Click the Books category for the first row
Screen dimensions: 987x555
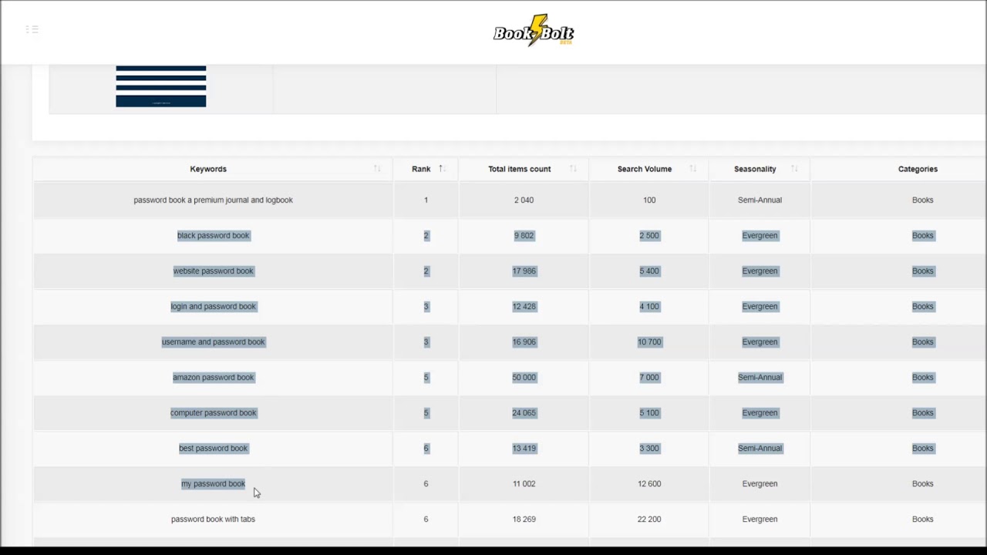[922, 200]
